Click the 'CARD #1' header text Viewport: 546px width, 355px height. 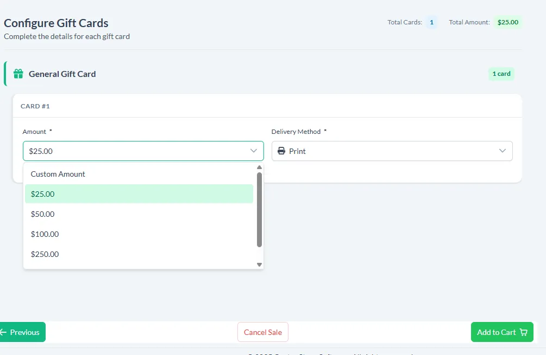coord(35,106)
